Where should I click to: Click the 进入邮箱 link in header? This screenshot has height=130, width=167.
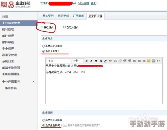[x=84, y=3]
